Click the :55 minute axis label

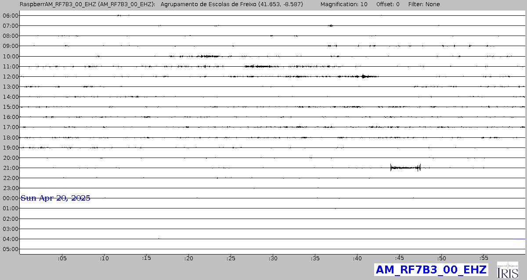click(x=484, y=258)
